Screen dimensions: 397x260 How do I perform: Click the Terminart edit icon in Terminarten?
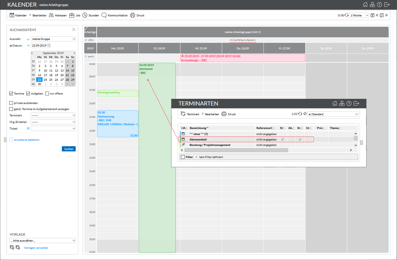pyautogui.click(x=183, y=114)
